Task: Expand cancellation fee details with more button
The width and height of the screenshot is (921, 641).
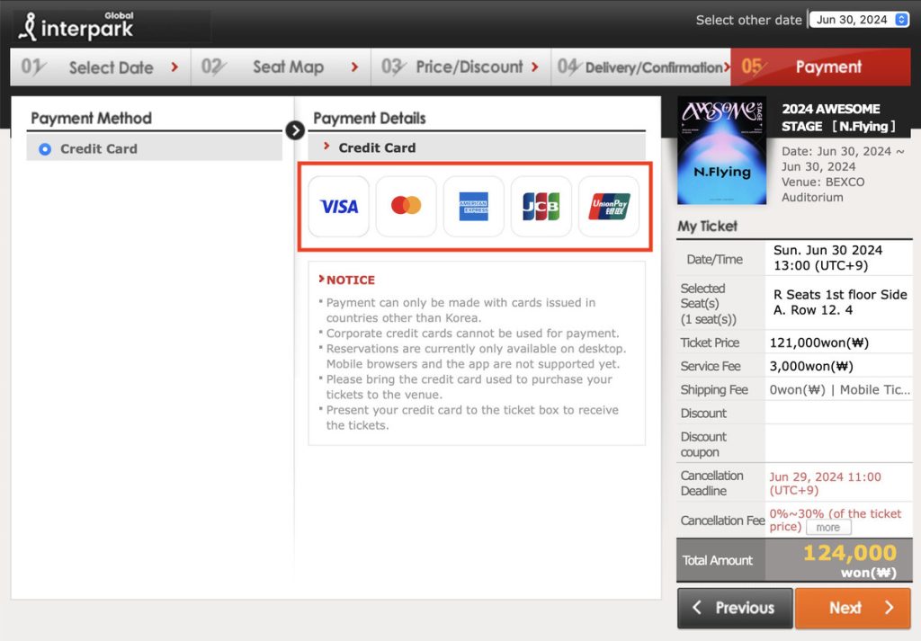Action: click(x=828, y=528)
